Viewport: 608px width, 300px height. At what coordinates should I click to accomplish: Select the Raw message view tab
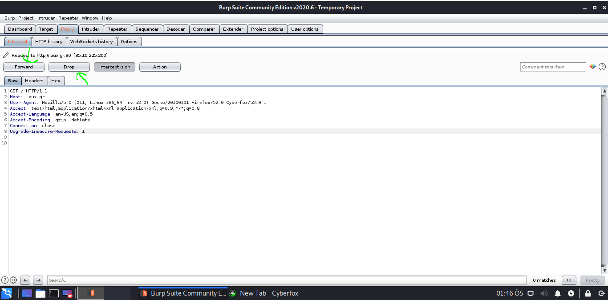click(x=13, y=80)
